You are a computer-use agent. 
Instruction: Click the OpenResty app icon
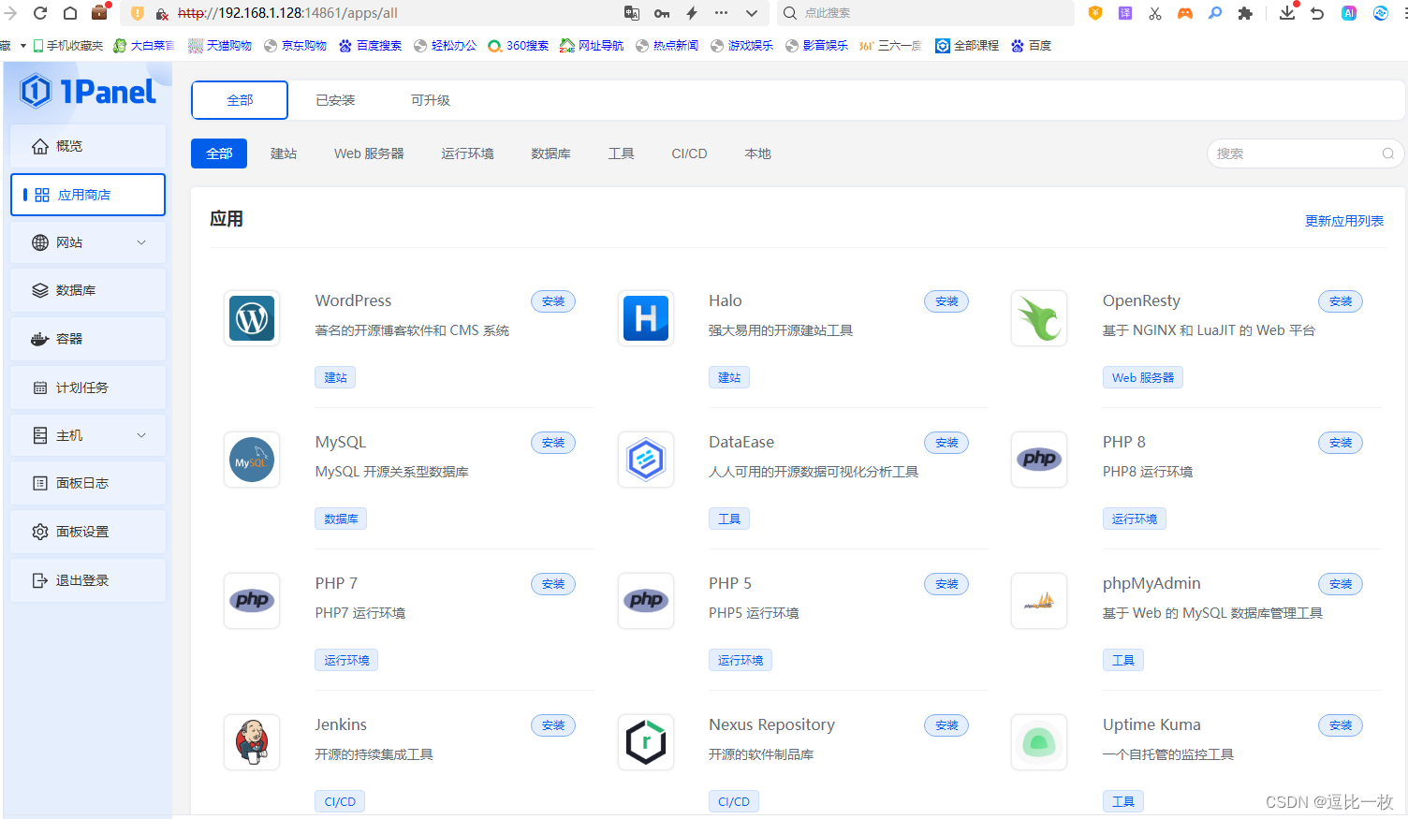click(1039, 318)
